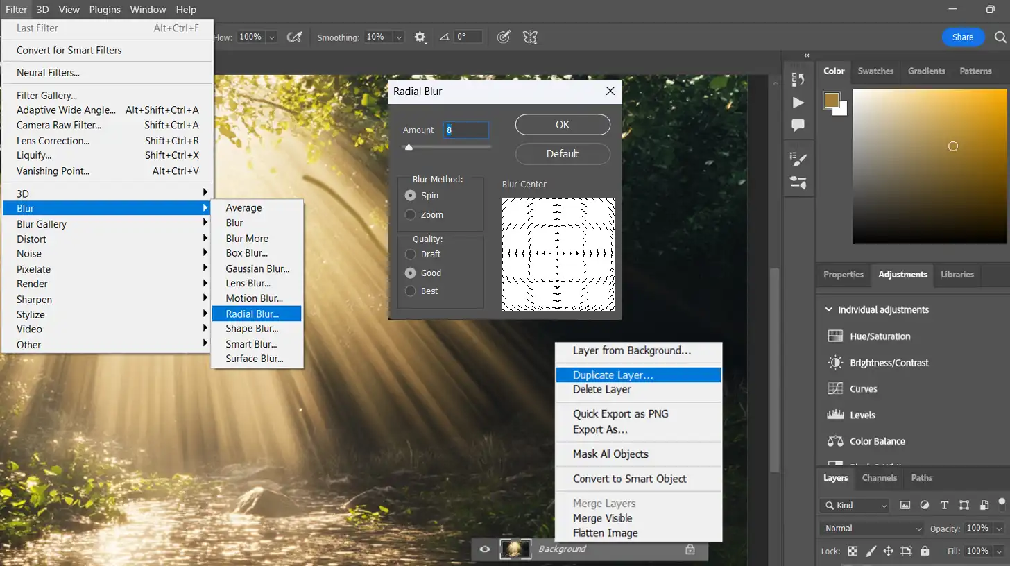Lock all padlock icon in Layers panel
Viewport: 1010px width, 566px height.
pos(925,551)
